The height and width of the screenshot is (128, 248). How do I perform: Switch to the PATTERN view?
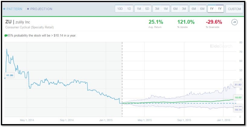point(14,9)
